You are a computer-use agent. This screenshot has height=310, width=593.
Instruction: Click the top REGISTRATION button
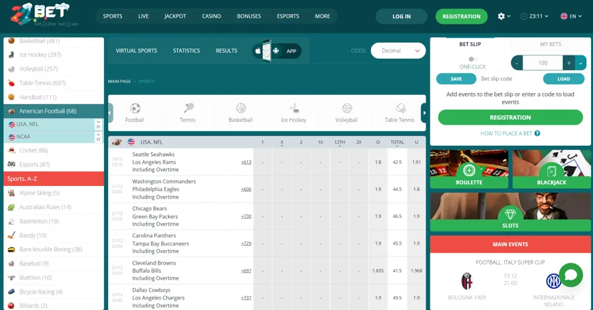point(461,16)
